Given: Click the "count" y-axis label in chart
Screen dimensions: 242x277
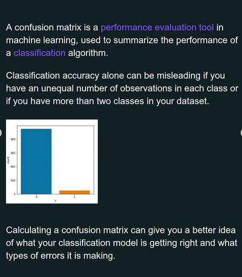Looking at the screenshot, I should (8, 160).
